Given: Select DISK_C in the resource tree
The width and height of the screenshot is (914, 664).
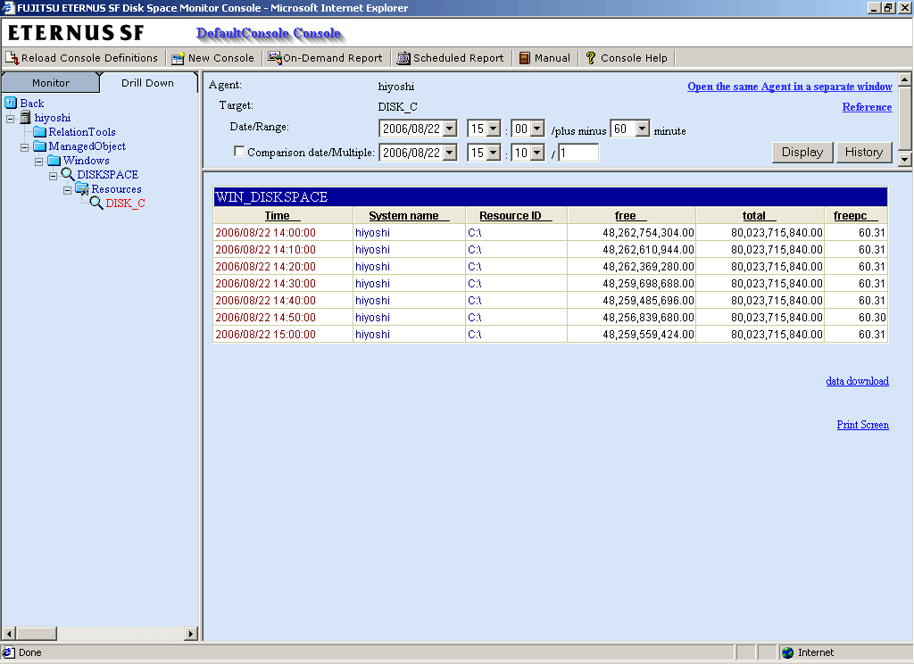Looking at the screenshot, I should coord(125,203).
